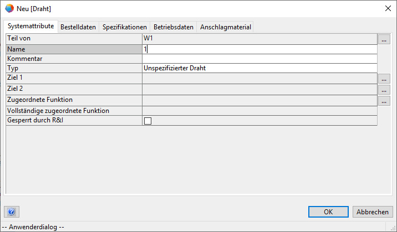The width and height of the screenshot is (397, 232).
Task: Click the Ziel 1 value cell
Action: [x=259, y=79]
